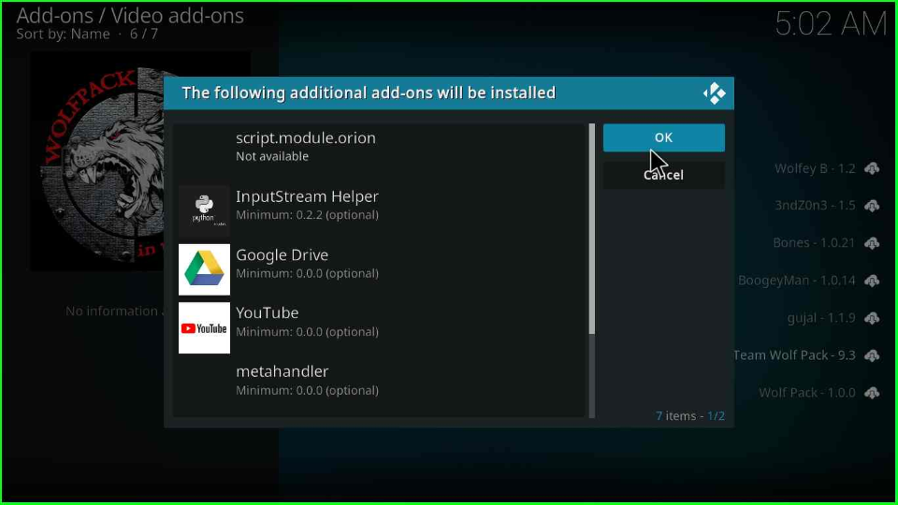Click the Kodi logo in dialog header
The height and width of the screenshot is (505, 898).
tap(714, 94)
